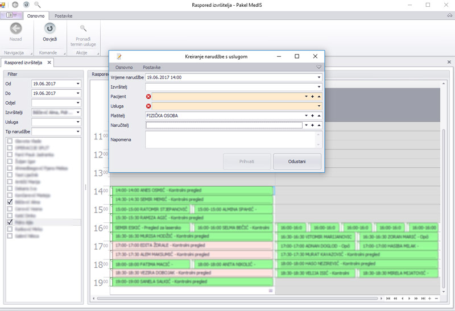Click the Pakel MedIS app logo icon
The width and height of the screenshot is (455, 311).
3,5
